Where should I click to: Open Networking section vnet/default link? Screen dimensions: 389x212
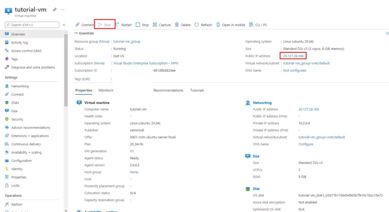tap(321, 137)
